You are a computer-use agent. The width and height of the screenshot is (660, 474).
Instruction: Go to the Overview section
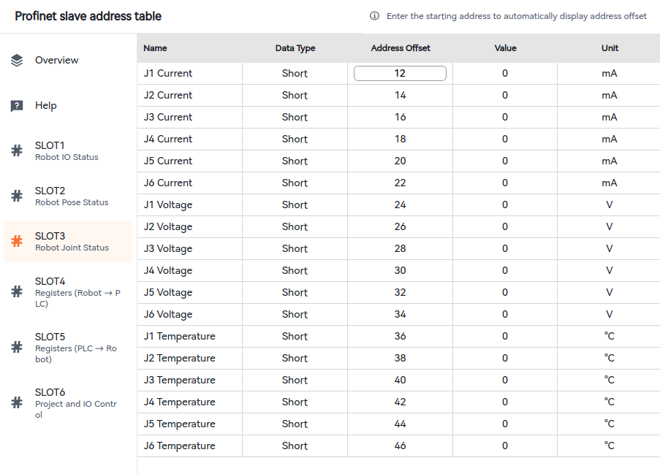coord(56,61)
